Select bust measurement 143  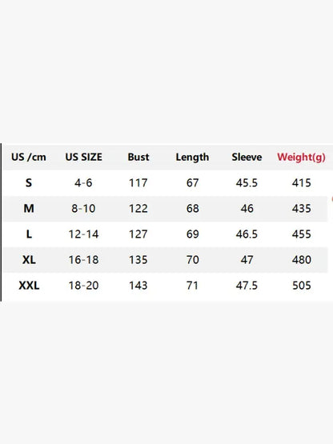138,286
